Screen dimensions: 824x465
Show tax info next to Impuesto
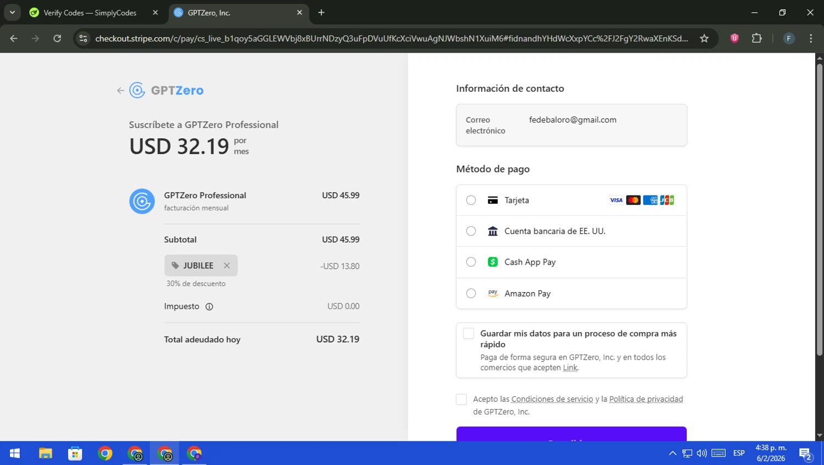209,307
